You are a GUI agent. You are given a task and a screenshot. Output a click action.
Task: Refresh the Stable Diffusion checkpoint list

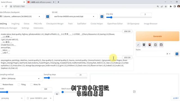(48, 17)
